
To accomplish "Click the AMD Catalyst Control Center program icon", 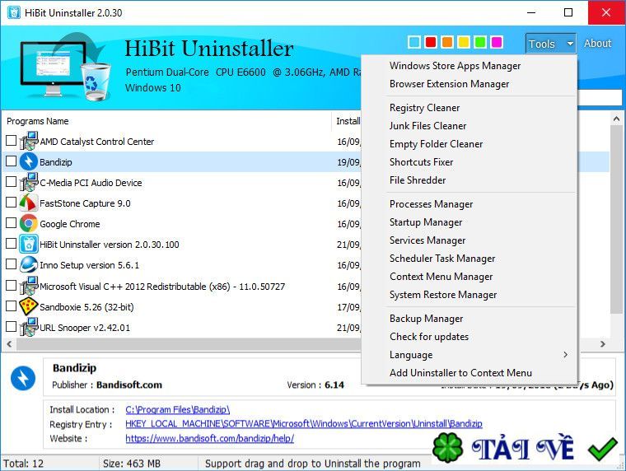I will pos(29,141).
